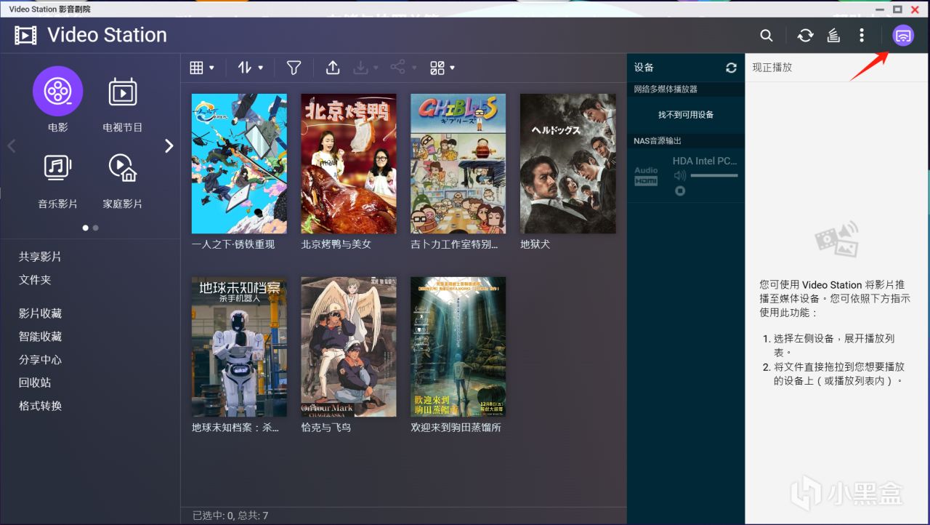
Task: Click the 现正播放 panel heading
Action: point(772,68)
